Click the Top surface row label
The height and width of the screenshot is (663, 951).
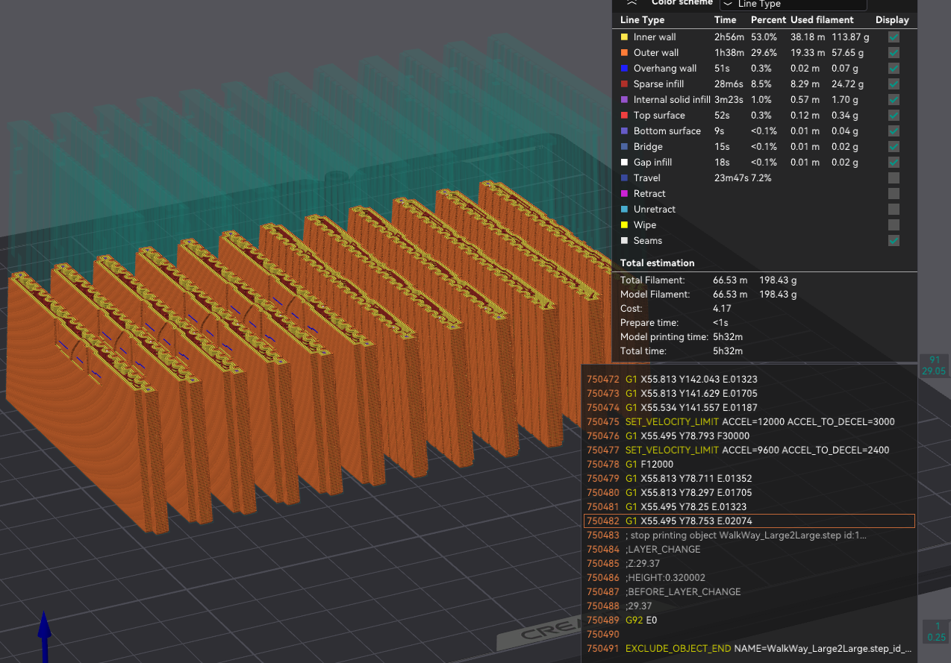click(659, 115)
